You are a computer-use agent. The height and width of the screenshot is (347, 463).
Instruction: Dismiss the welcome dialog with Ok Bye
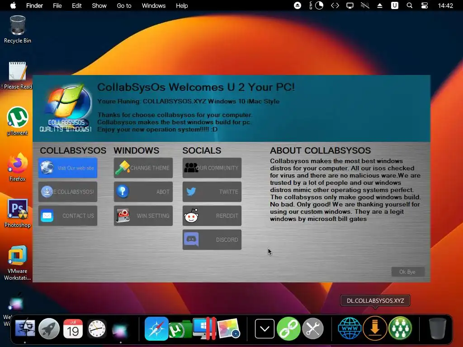coord(408,272)
